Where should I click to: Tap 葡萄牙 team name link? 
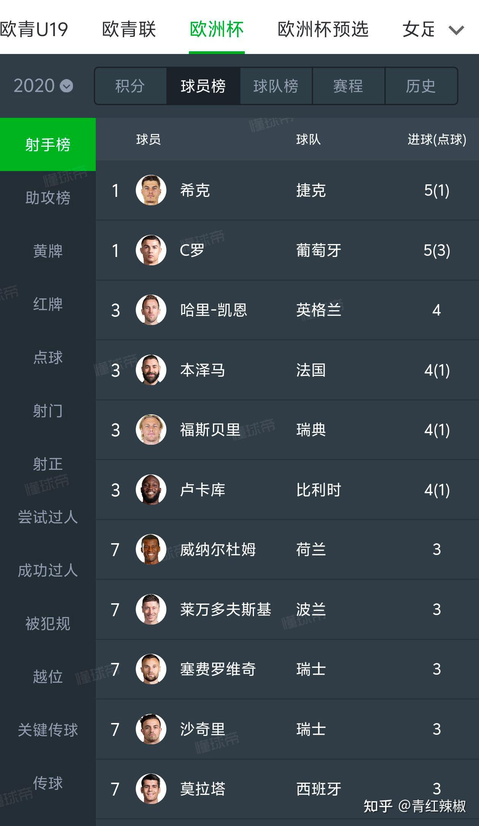click(319, 250)
